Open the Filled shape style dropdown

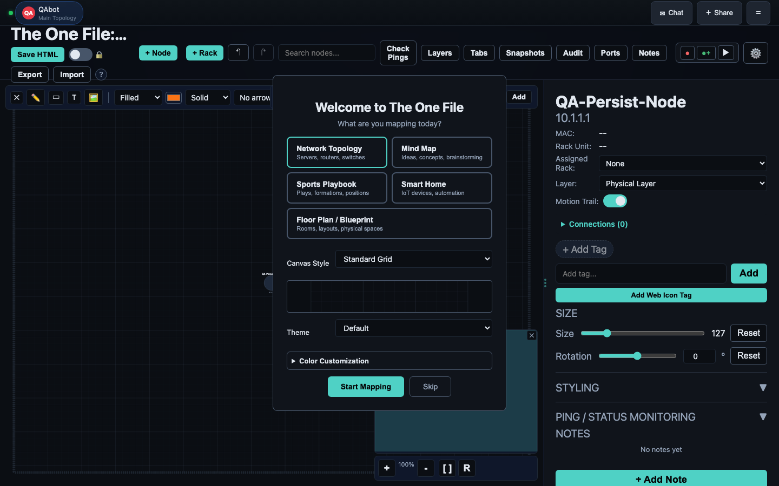pyautogui.click(x=138, y=98)
